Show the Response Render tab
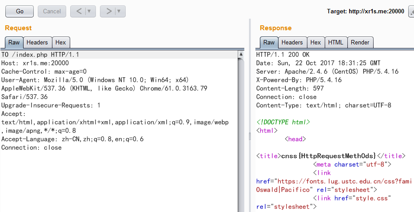Viewport: 414px width, 212px height. (x=360, y=42)
